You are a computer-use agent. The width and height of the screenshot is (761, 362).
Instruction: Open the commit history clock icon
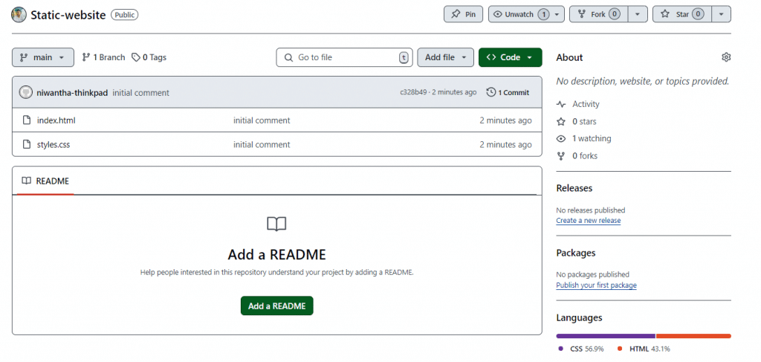coord(490,93)
